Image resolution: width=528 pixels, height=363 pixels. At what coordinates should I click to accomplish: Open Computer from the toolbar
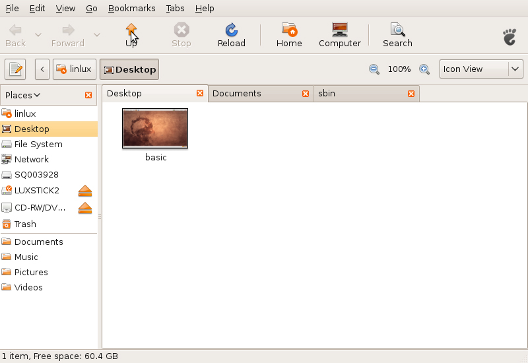[340, 35]
